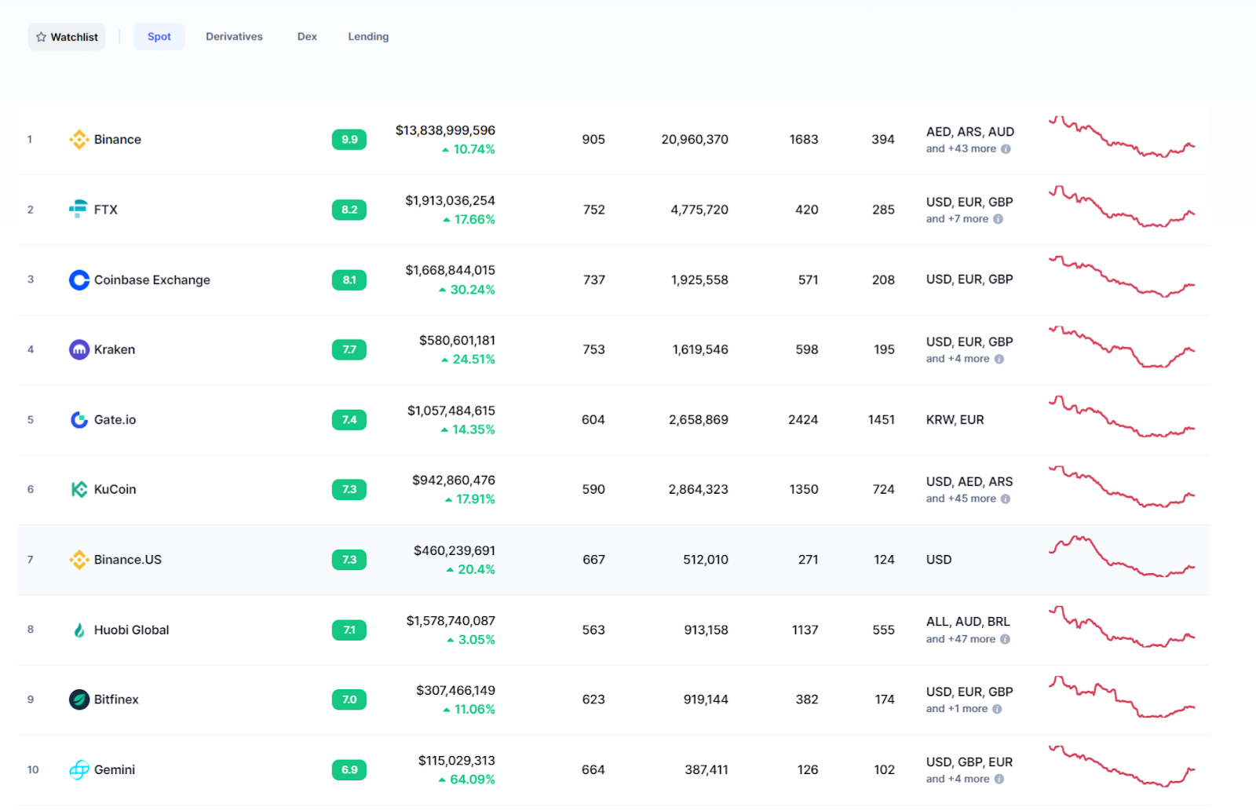The height and width of the screenshot is (811, 1256).
Task: Click the info icon beside '+47 more'
Action: pos(1005,639)
